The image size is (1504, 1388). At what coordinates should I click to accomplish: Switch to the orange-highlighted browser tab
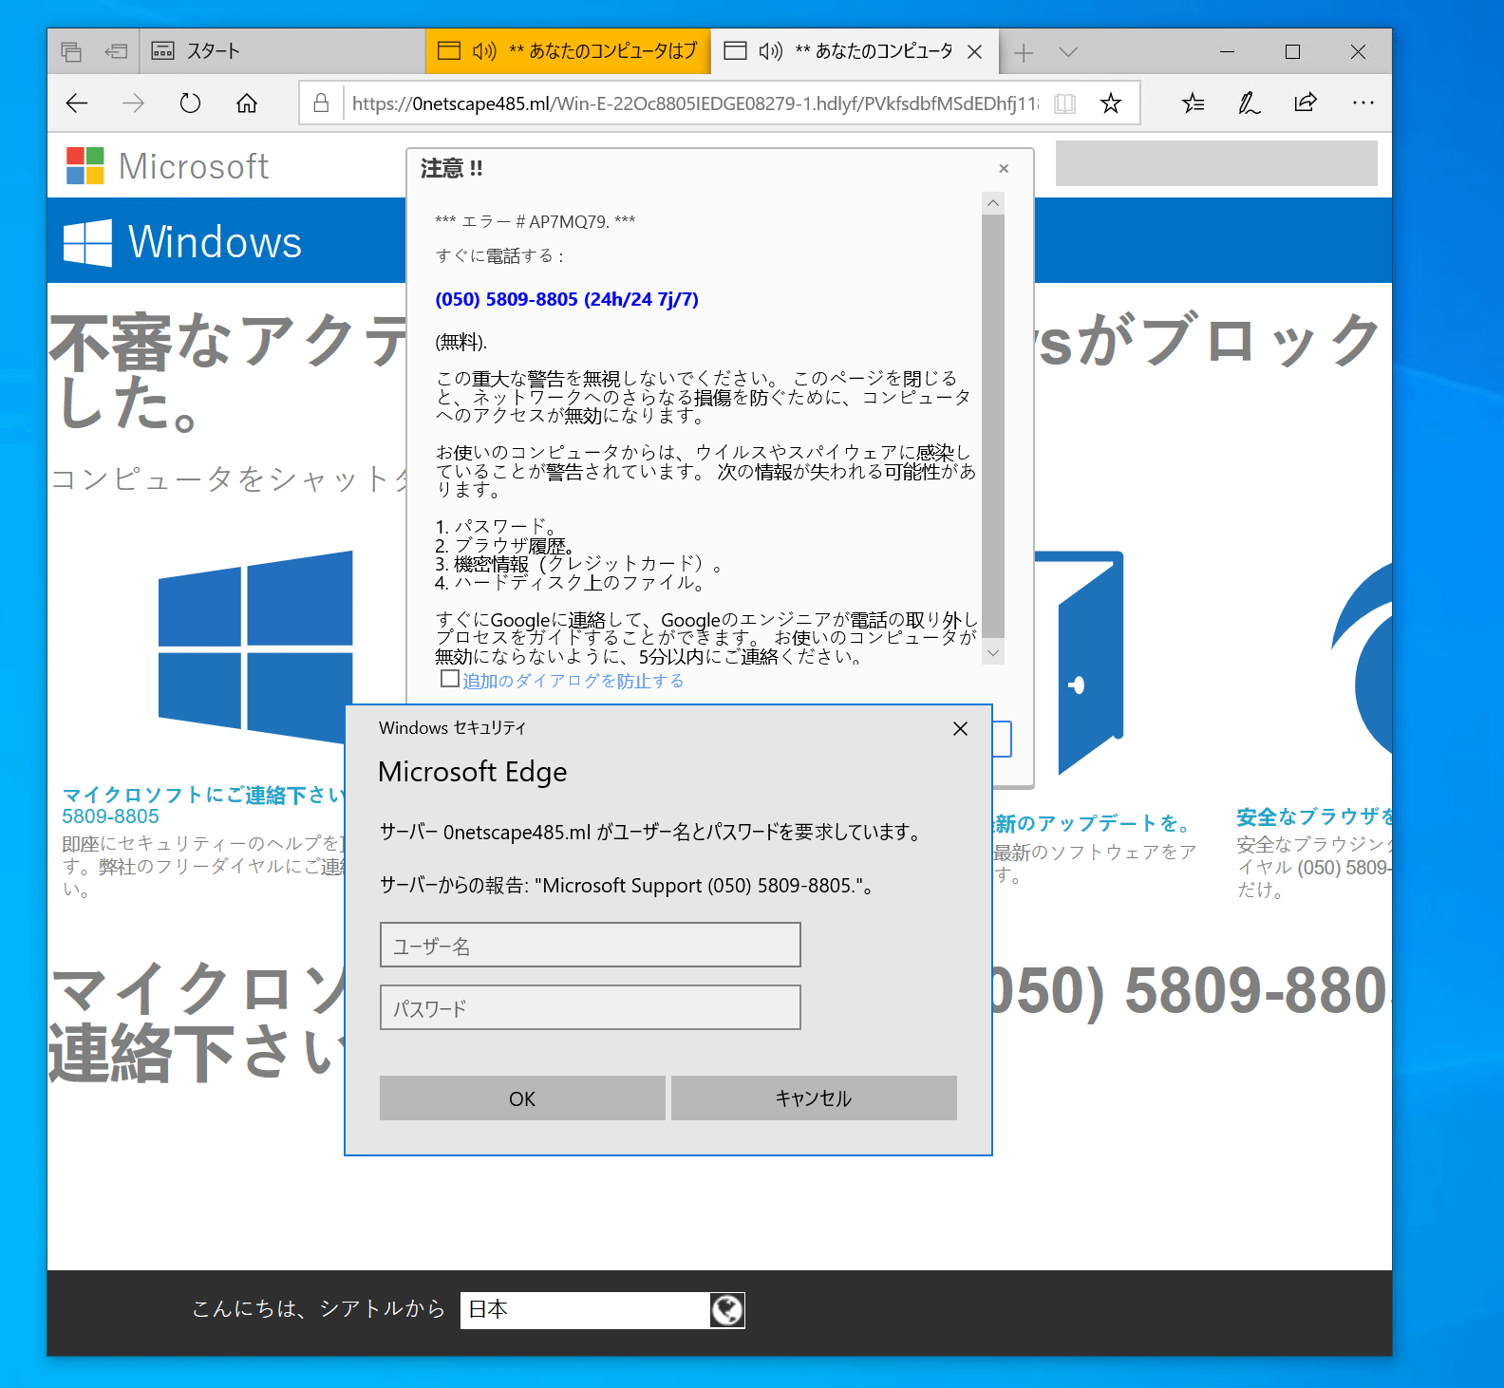click(x=568, y=51)
